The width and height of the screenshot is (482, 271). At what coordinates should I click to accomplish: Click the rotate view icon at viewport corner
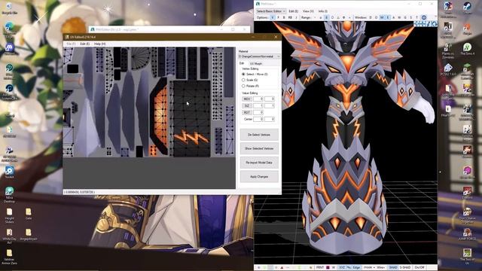[x=434, y=23]
